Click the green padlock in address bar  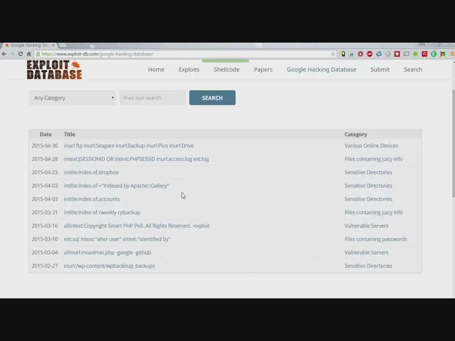tap(38, 54)
